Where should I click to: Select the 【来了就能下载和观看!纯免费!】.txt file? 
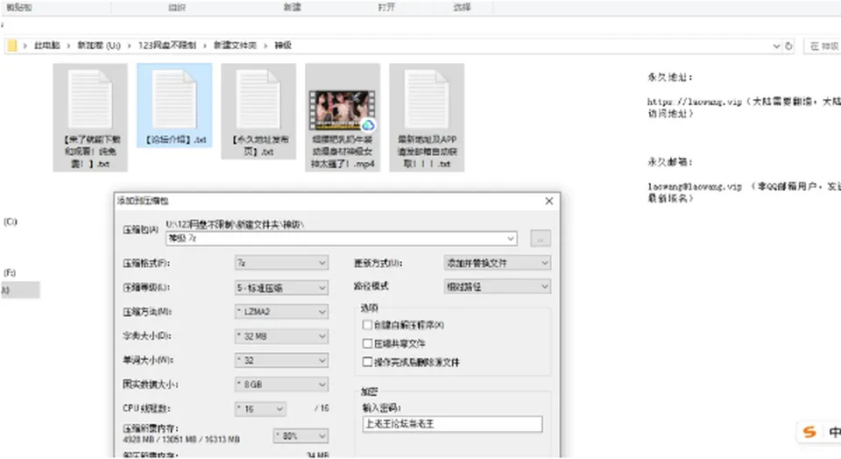90,117
